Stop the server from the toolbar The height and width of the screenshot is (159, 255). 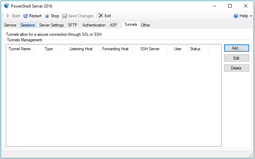click(52, 16)
